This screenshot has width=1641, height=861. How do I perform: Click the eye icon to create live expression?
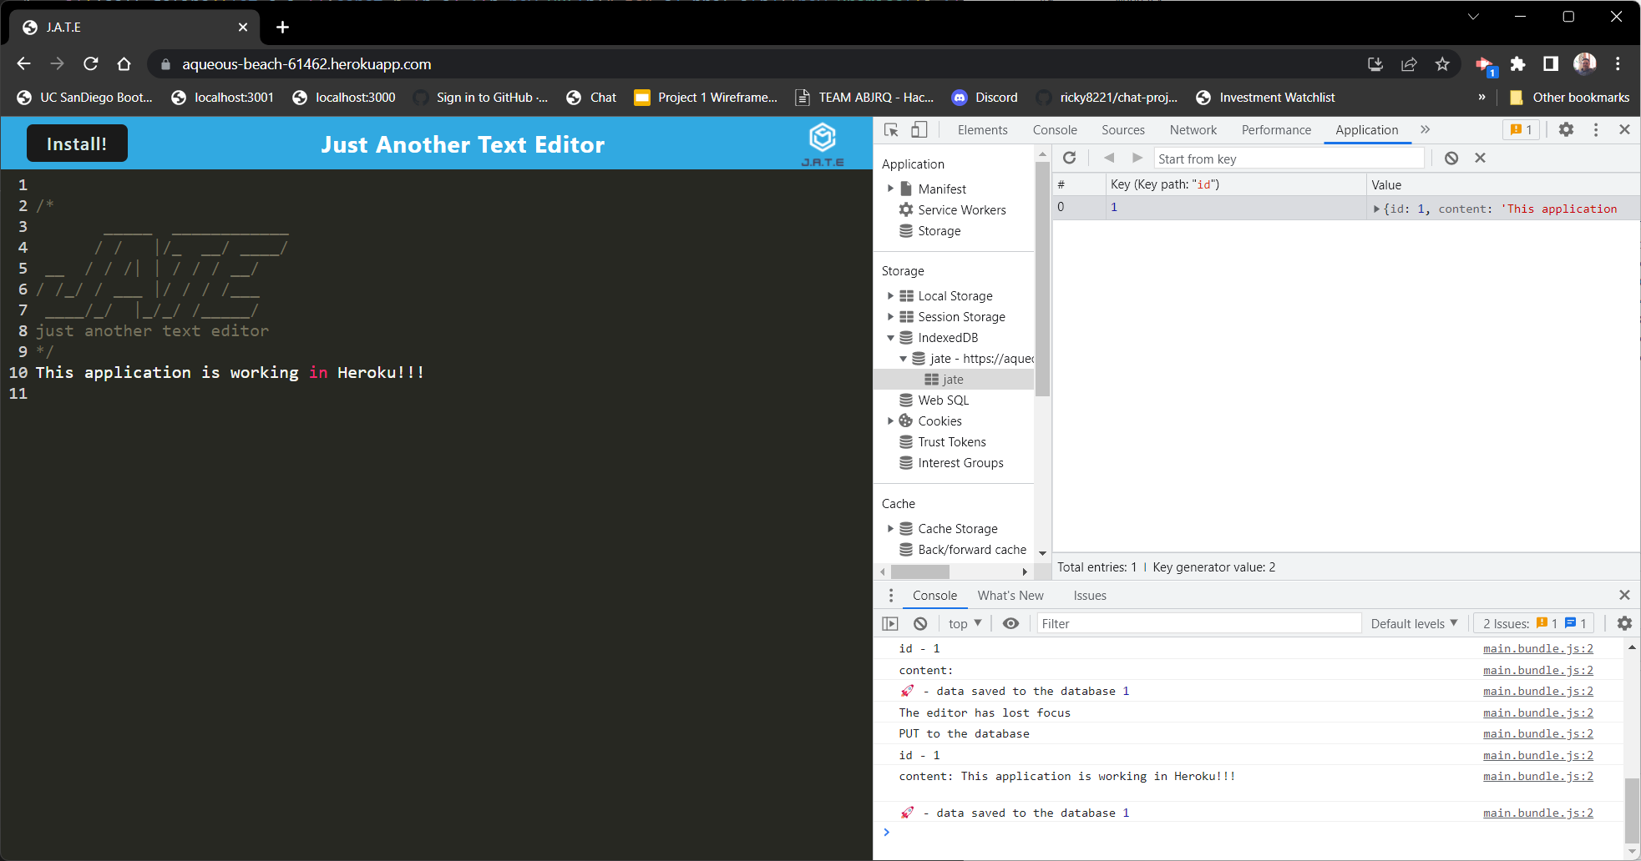[x=1010, y=623]
